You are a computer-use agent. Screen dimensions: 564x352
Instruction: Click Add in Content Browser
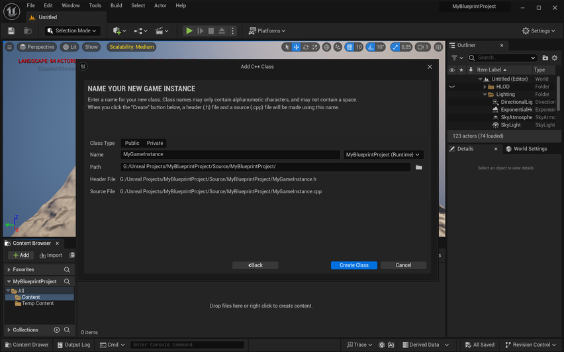pyautogui.click(x=21, y=255)
